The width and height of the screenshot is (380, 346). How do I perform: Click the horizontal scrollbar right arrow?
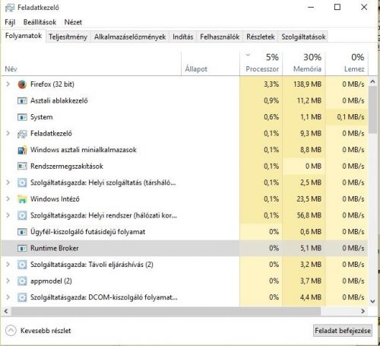point(363,311)
